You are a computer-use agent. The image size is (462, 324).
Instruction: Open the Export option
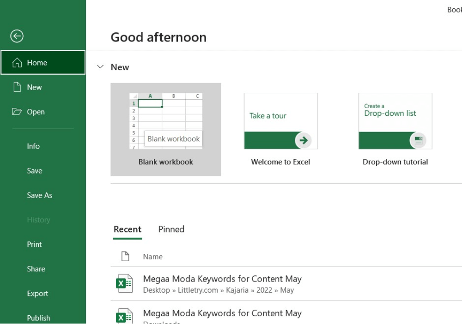(43, 294)
